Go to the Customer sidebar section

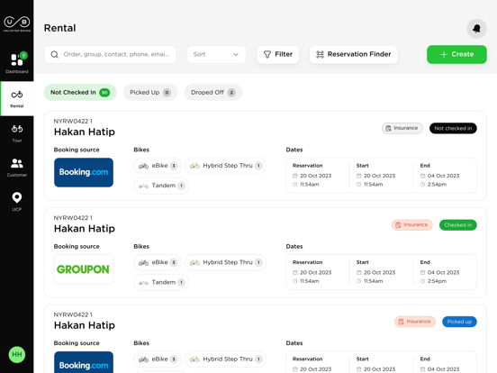click(x=17, y=168)
